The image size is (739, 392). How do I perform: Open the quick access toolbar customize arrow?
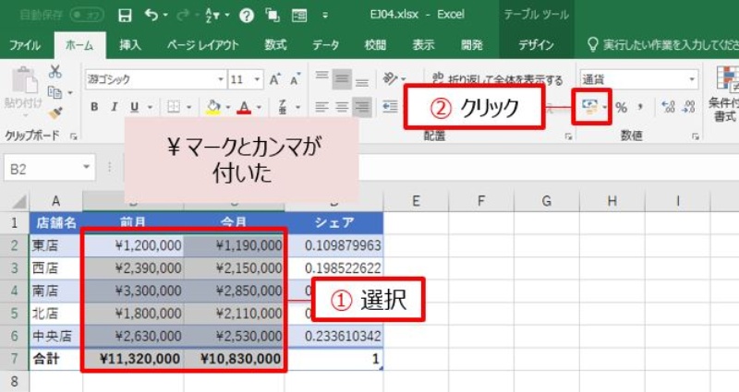click(325, 16)
